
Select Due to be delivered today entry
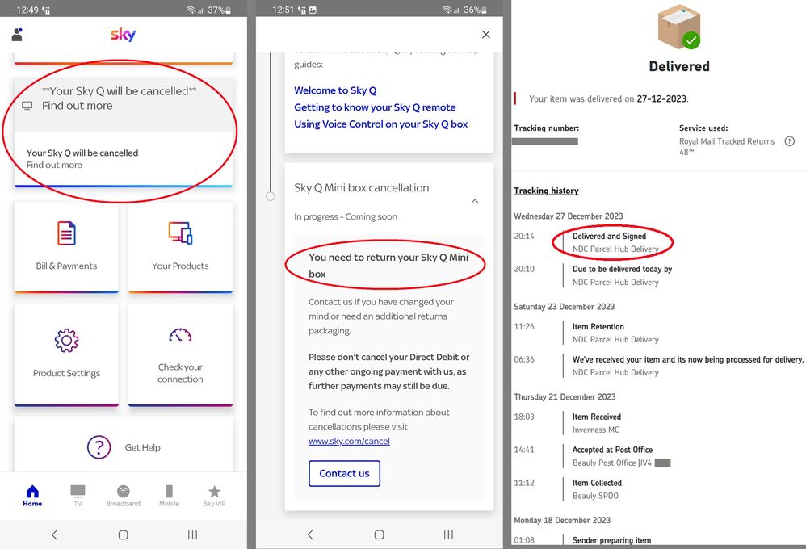pyautogui.click(x=623, y=275)
